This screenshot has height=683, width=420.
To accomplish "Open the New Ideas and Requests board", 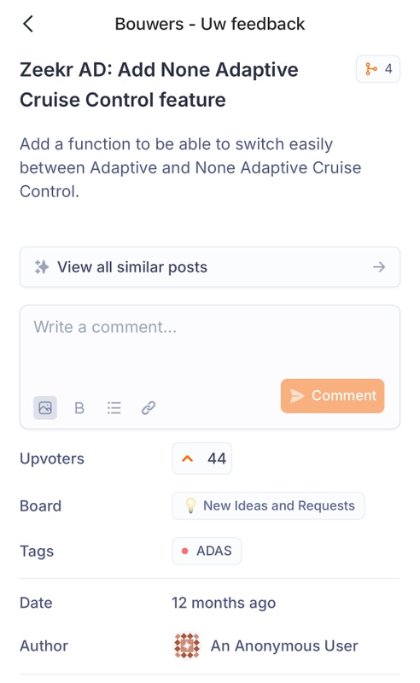I will 268,505.
